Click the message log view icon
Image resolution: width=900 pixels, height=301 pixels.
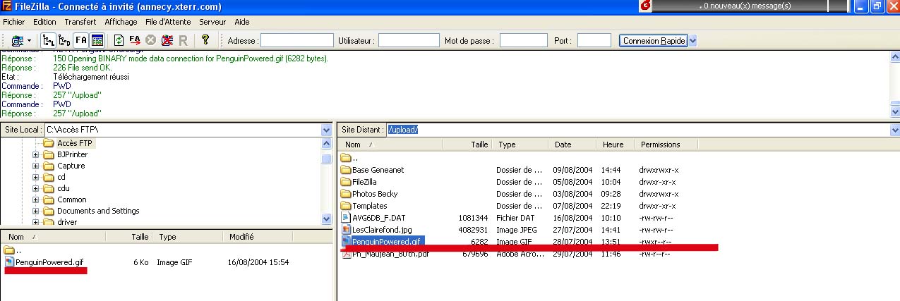97,41
